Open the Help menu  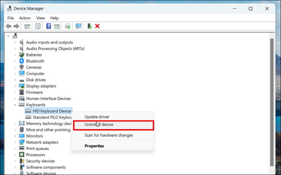54,18
